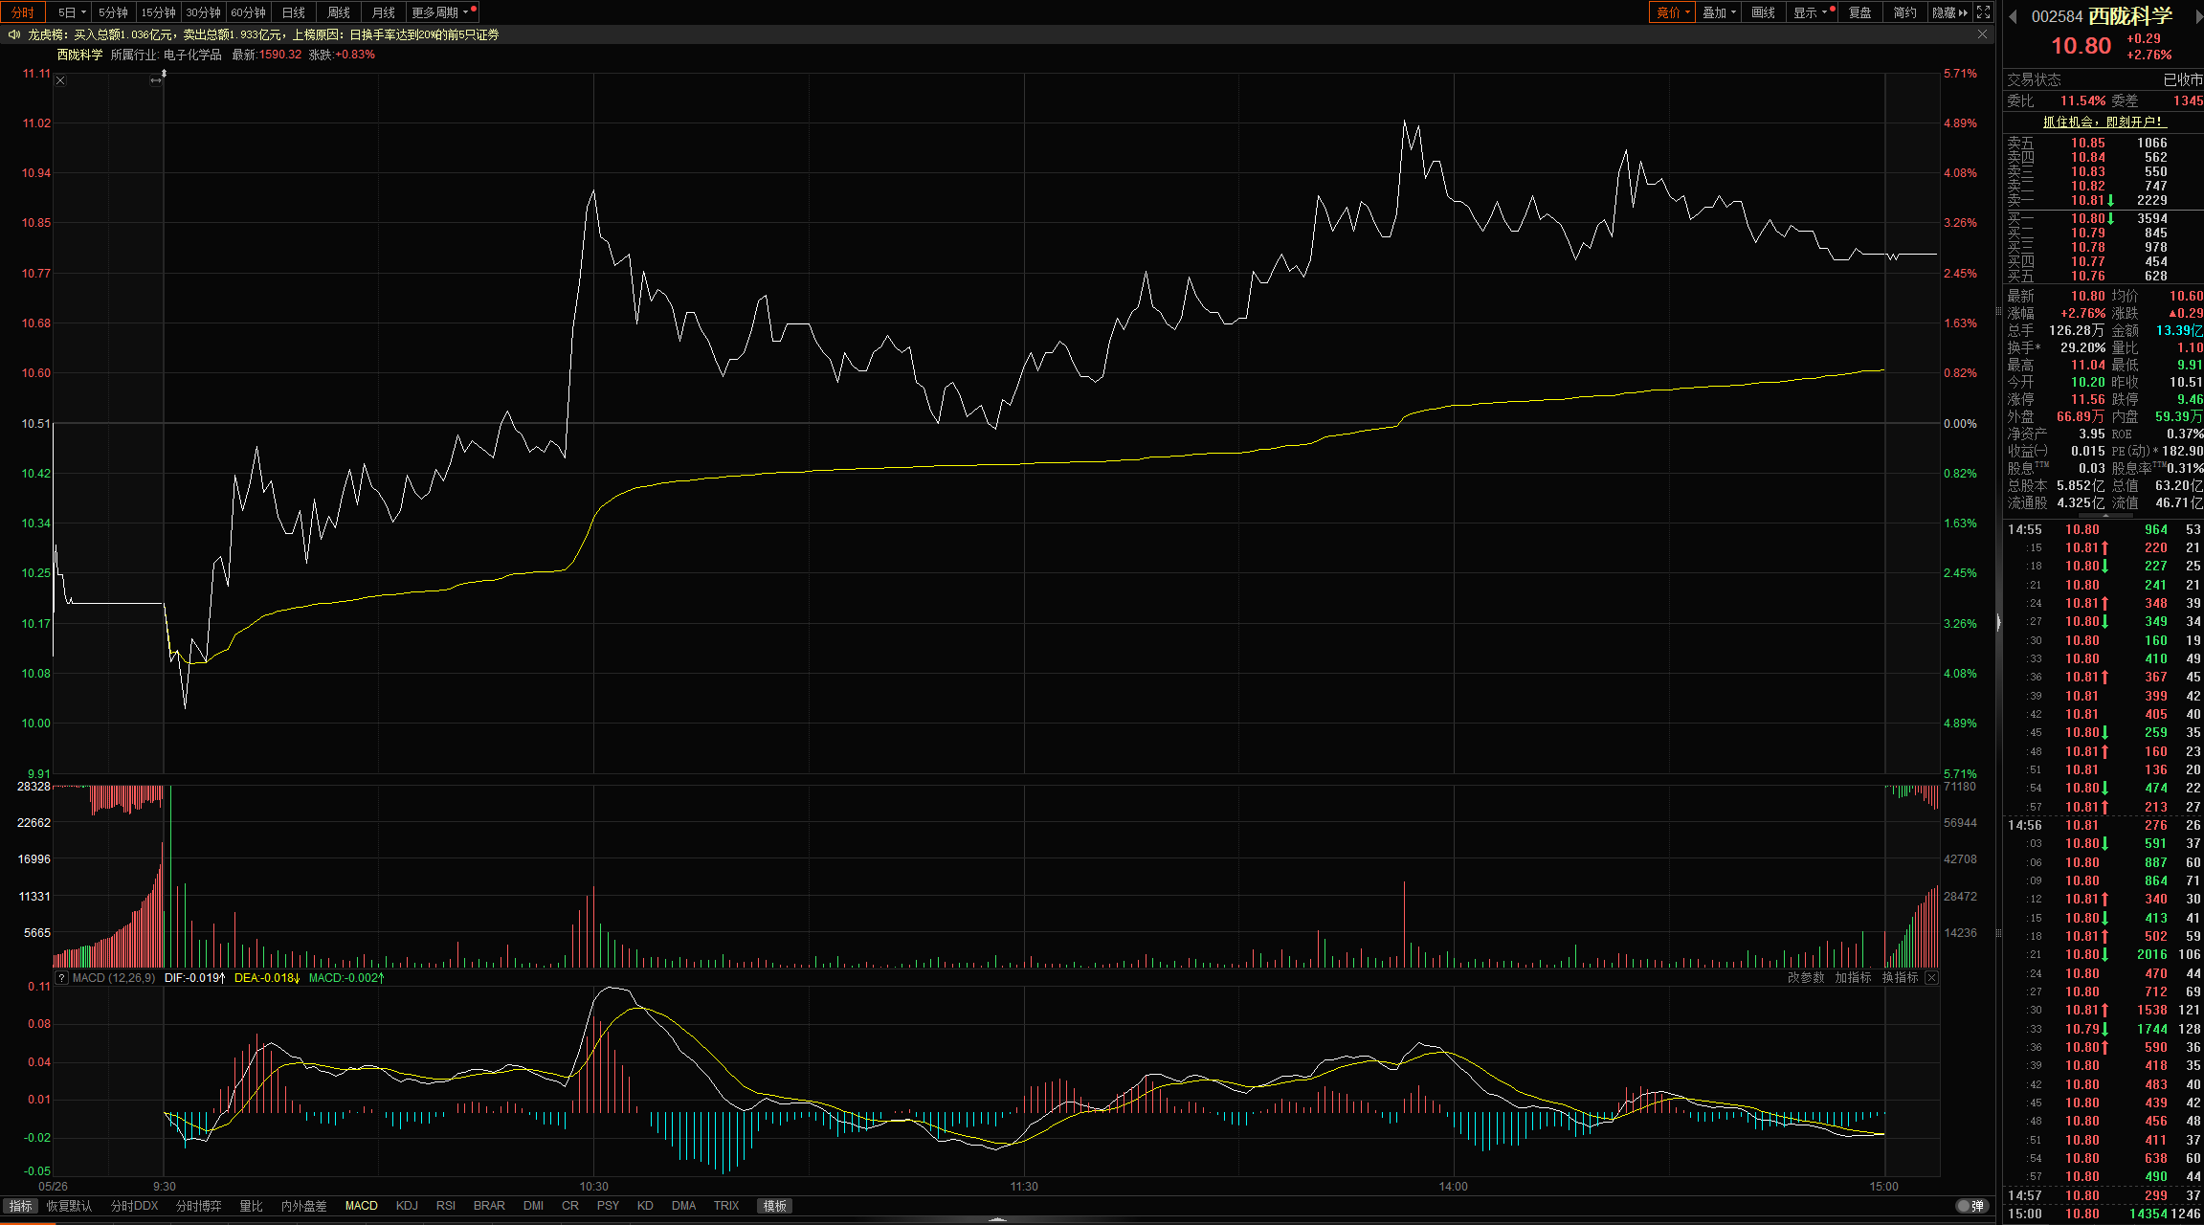Viewport: 2204px width, 1225px height.
Task: Select 分时博弈 indicator
Action: pos(198,1206)
